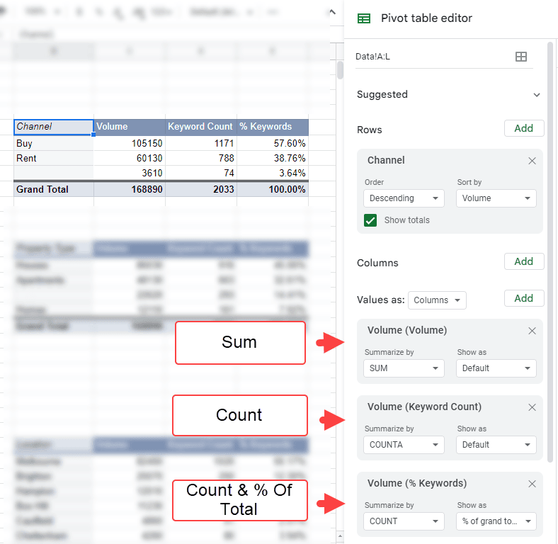Open Show as dropdown under Volume (Keyword Count)

click(x=496, y=445)
